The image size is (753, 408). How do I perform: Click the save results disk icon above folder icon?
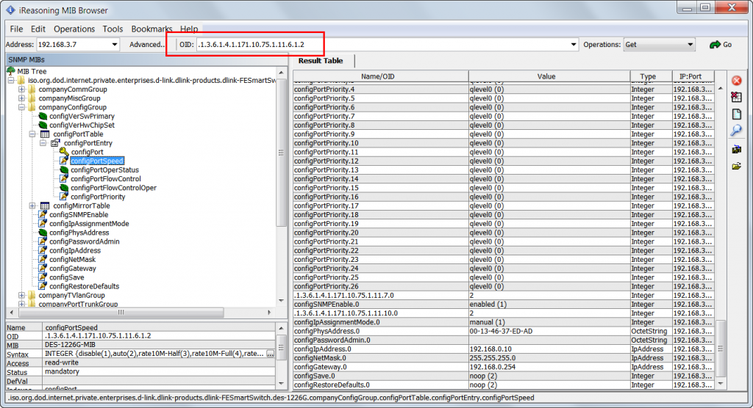(736, 150)
